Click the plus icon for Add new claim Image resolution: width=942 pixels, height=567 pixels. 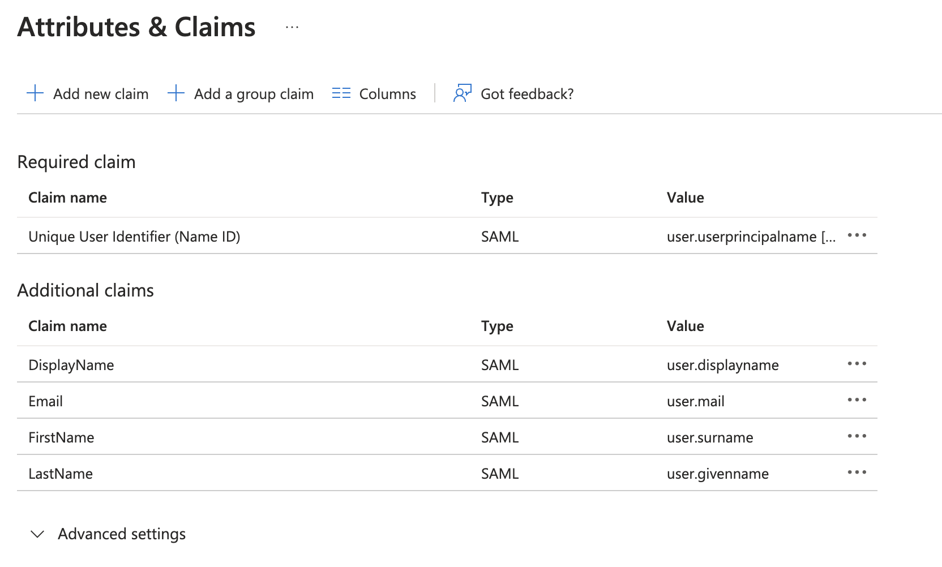(35, 93)
